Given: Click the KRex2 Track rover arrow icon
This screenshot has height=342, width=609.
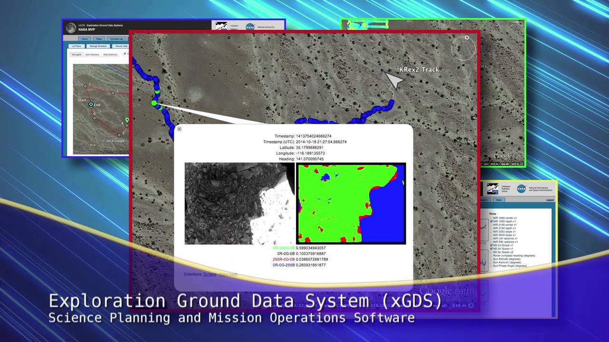Looking at the screenshot, I should tap(394, 80).
